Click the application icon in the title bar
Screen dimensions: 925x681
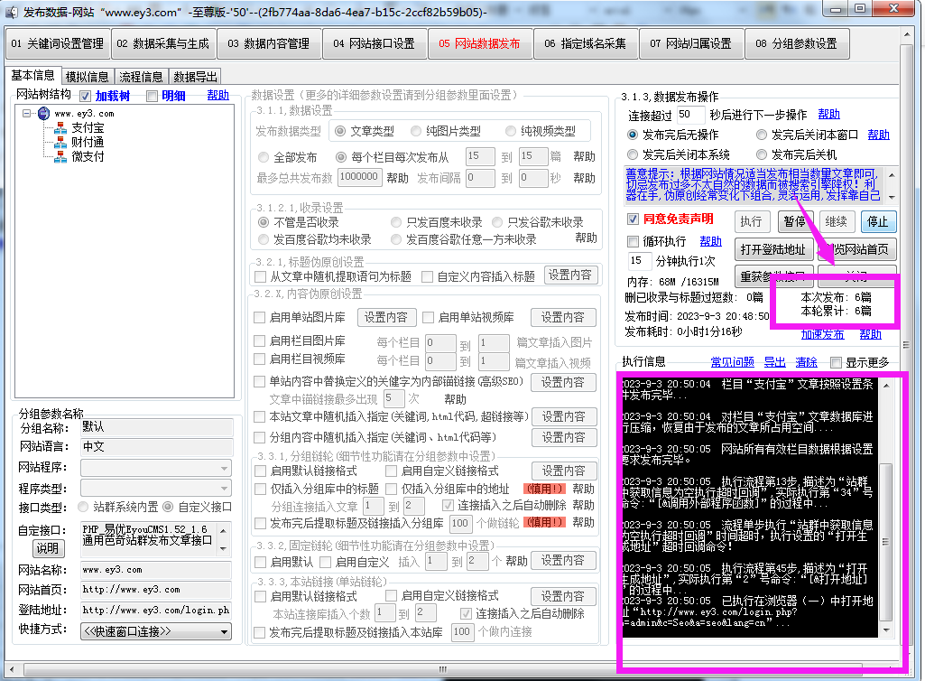12,12
